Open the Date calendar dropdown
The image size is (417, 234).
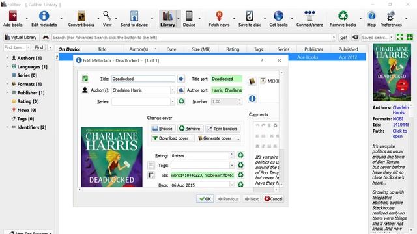(232, 185)
